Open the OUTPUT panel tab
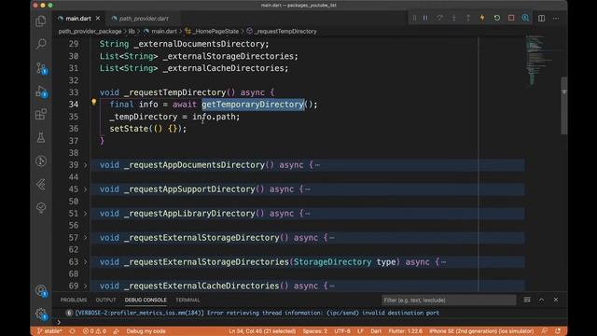Viewport: 597px width, 336px height. (105, 300)
